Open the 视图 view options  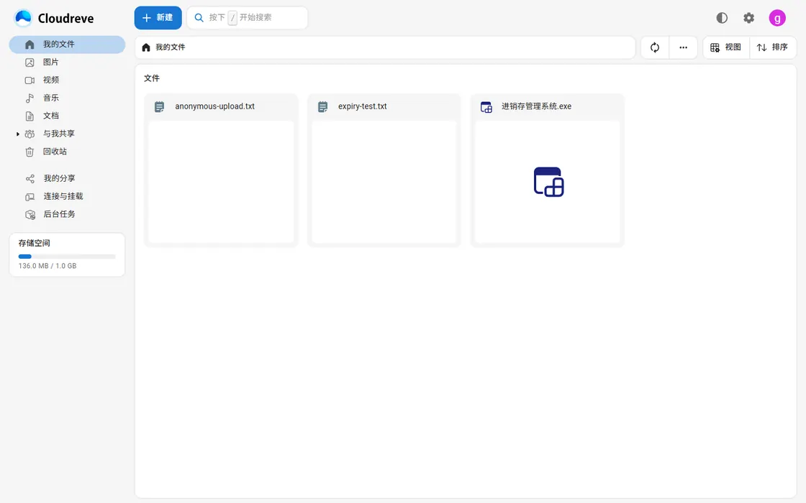coord(726,47)
